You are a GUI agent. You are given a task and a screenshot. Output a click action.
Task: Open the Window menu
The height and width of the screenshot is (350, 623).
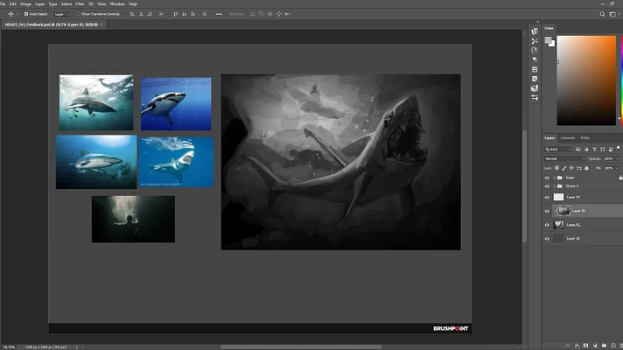(x=117, y=4)
